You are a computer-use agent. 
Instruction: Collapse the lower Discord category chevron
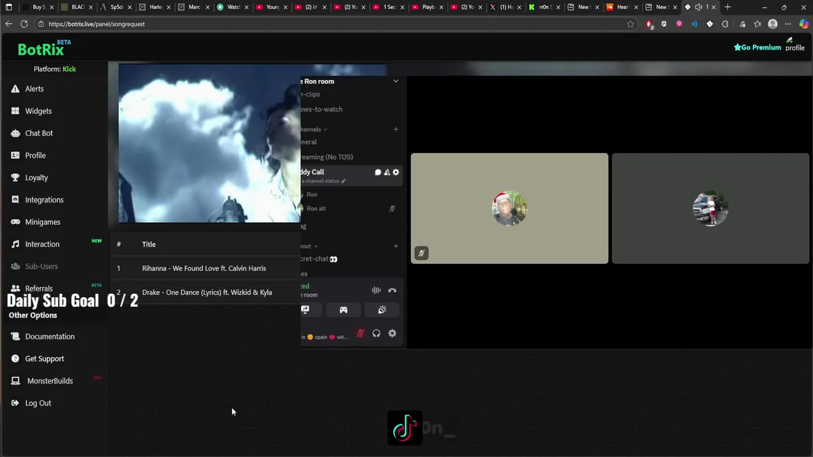click(316, 246)
